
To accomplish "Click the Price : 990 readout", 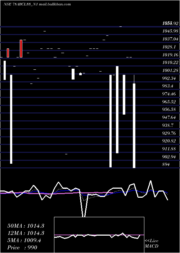I will (x=22, y=248).
